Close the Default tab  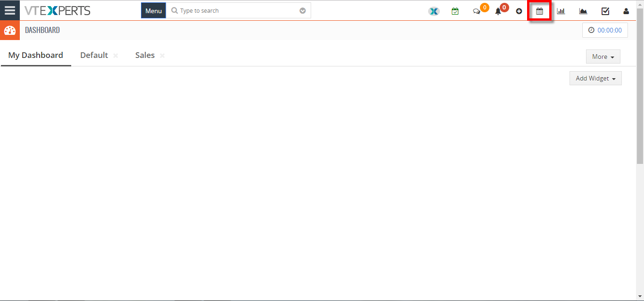click(116, 56)
